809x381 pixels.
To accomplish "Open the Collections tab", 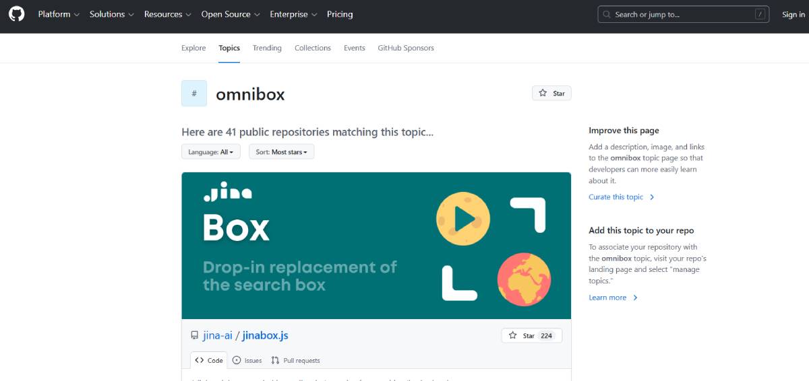I will pos(313,48).
